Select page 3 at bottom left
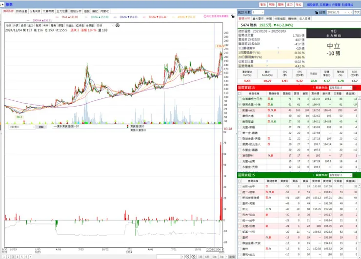This screenshot has height=259, width=361. coord(13,257)
